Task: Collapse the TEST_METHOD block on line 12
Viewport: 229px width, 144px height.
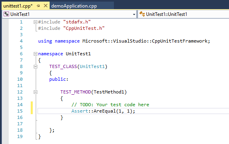Action: (x=35, y=92)
